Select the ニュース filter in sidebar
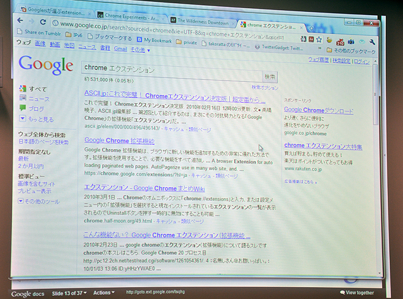 pyautogui.click(x=34, y=99)
